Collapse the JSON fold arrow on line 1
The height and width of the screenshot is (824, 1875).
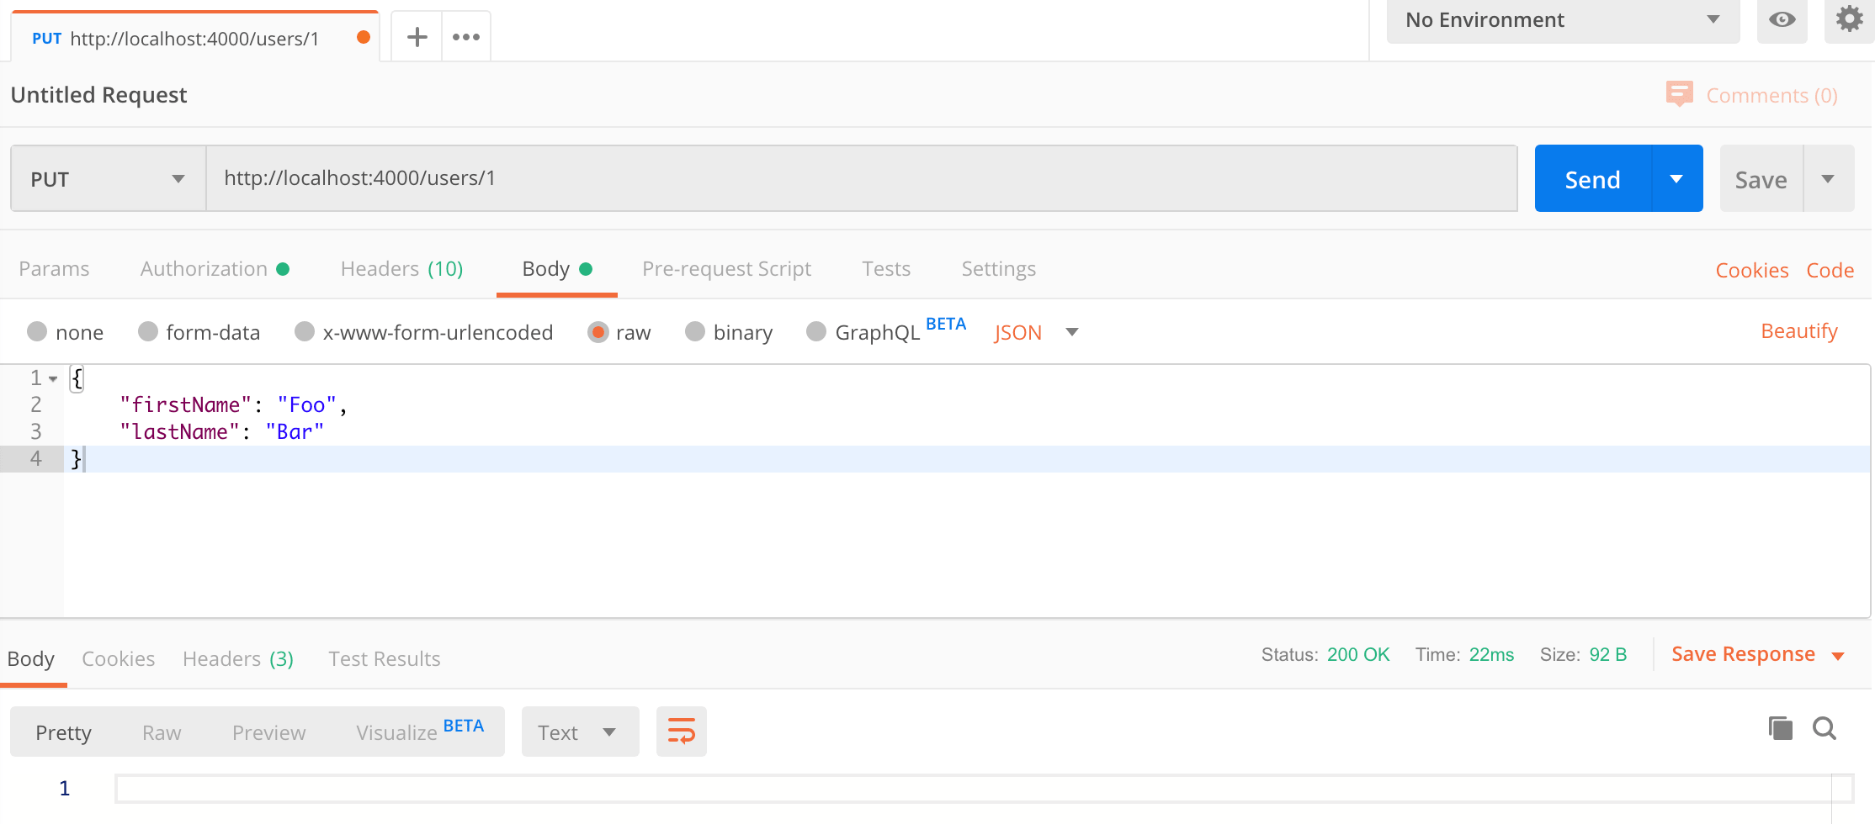click(x=53, y=379)
